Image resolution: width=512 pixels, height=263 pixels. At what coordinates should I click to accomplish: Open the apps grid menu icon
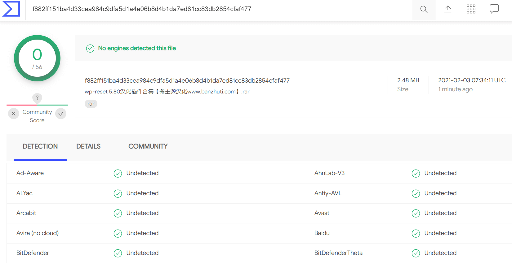[x=471, y=9]
